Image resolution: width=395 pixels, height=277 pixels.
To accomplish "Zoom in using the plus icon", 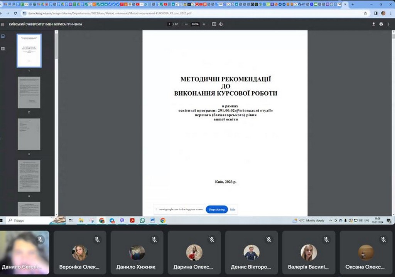I will (204, 24).
